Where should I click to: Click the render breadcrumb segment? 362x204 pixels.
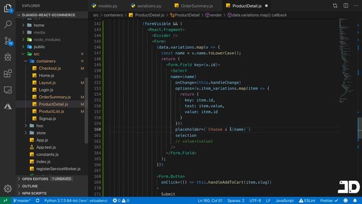(x=213, y=15)
